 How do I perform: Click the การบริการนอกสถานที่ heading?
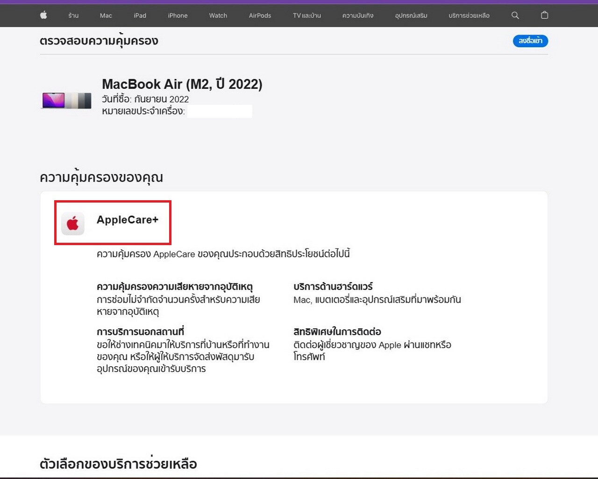click(140, 332)
